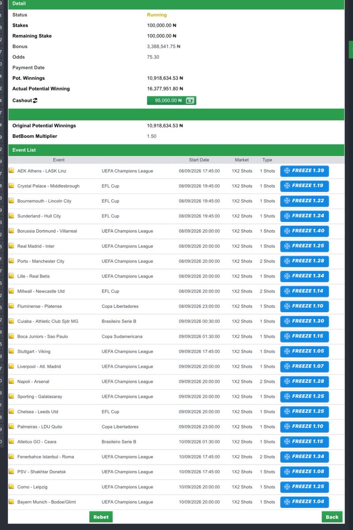Freeze PSV - Shakhtar Donetsk at 1.08
The height and width of the screenshot is (530, 353).
pos(304,471)
